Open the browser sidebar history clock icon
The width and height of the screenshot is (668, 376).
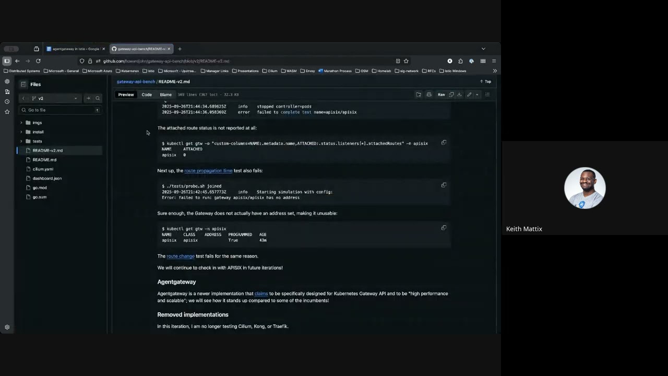pos(7,102)
